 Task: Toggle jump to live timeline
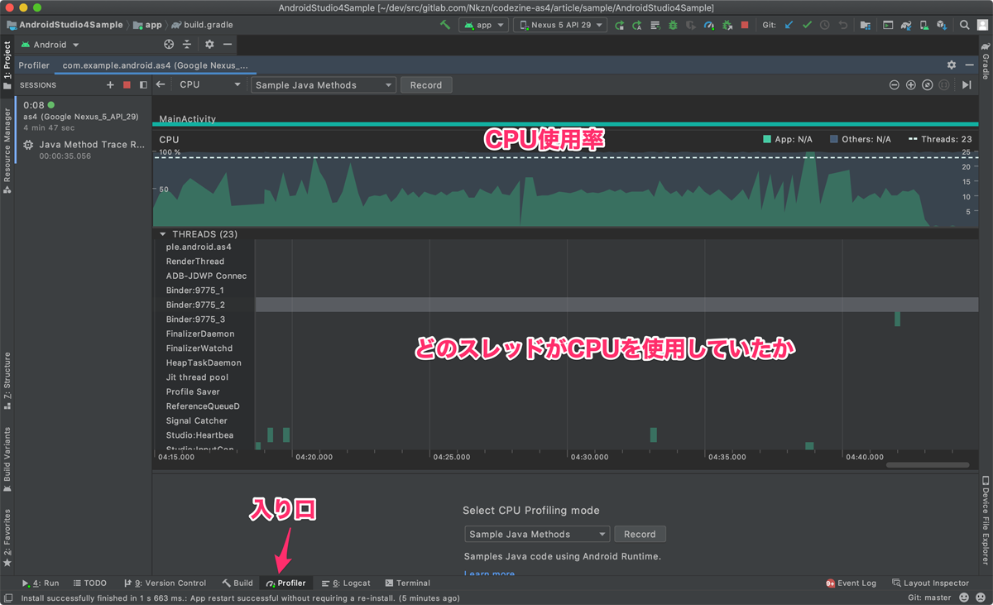tap(967, 84)
